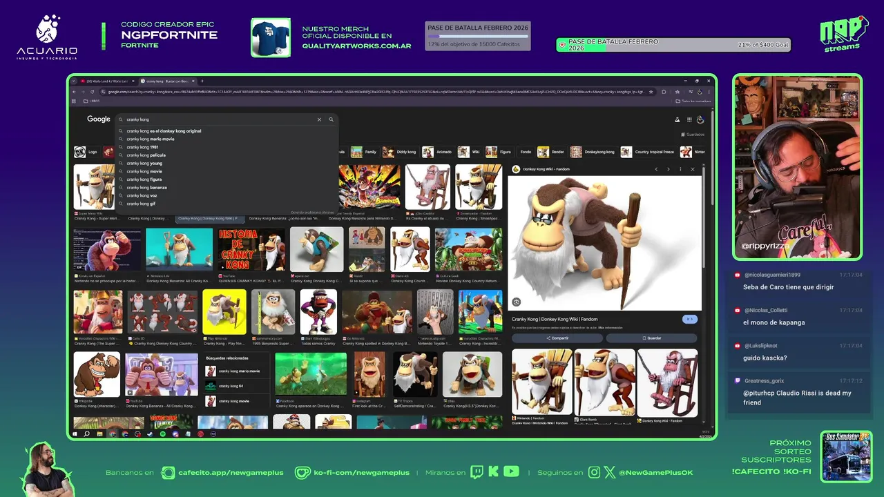Open related search 'cranky kong 64'
Viewport: 884px width, 497px height.
tap(237, 386)
